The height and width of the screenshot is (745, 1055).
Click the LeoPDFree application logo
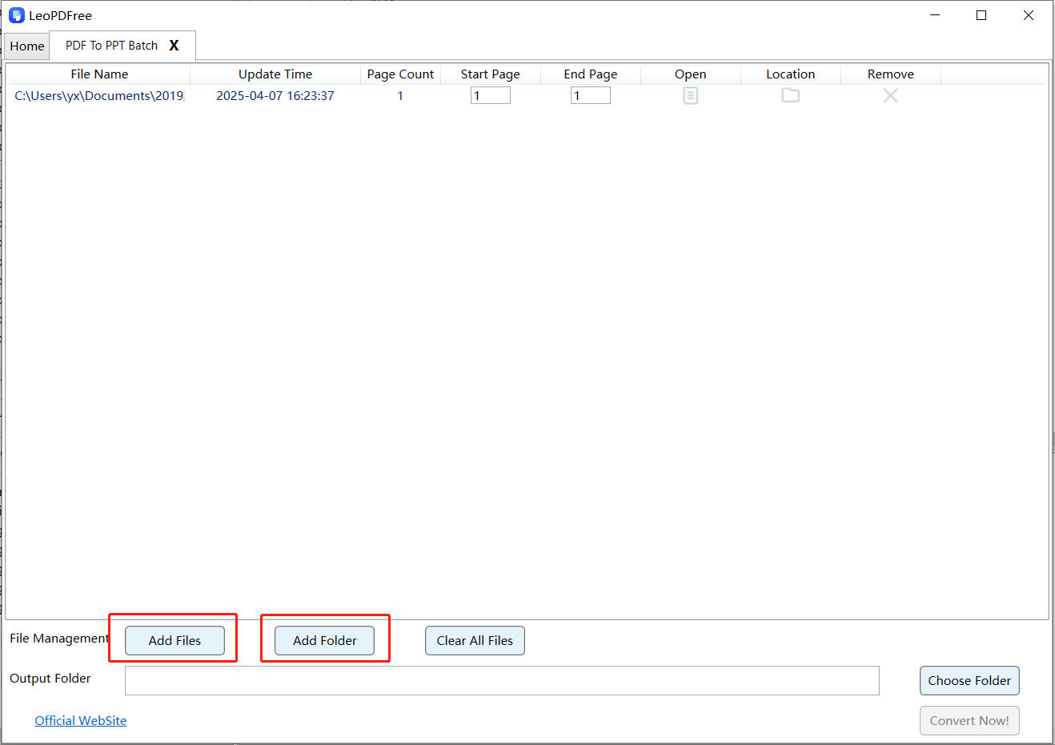(16, 14)
